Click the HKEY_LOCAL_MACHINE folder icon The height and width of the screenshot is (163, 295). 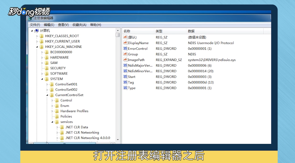tap(42, 47)
